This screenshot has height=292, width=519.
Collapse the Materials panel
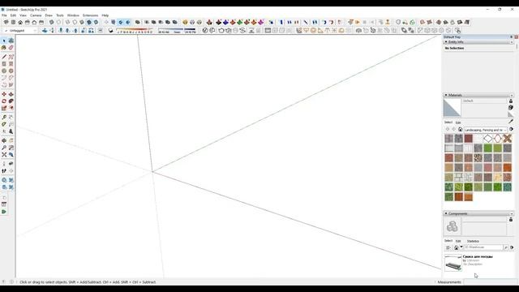click(446, 95)
